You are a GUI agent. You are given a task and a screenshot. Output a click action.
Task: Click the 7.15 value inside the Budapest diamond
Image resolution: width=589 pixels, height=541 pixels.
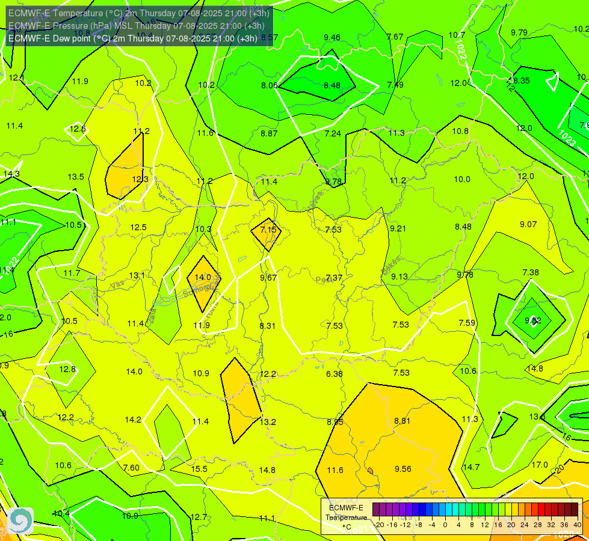click(x=268, y=230)
